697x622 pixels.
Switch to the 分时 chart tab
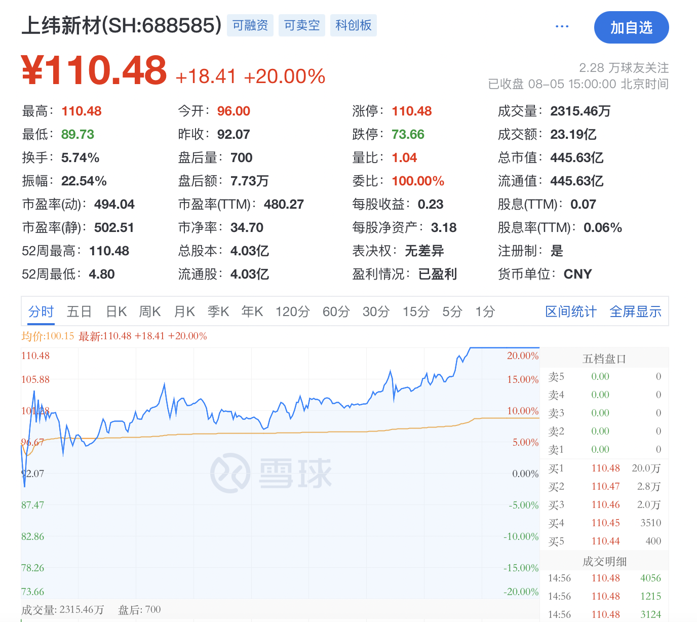click(x=41, y=312)
